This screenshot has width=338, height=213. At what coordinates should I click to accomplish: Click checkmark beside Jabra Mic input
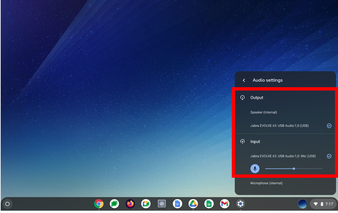pyautogui.click(x=329, y=156)
